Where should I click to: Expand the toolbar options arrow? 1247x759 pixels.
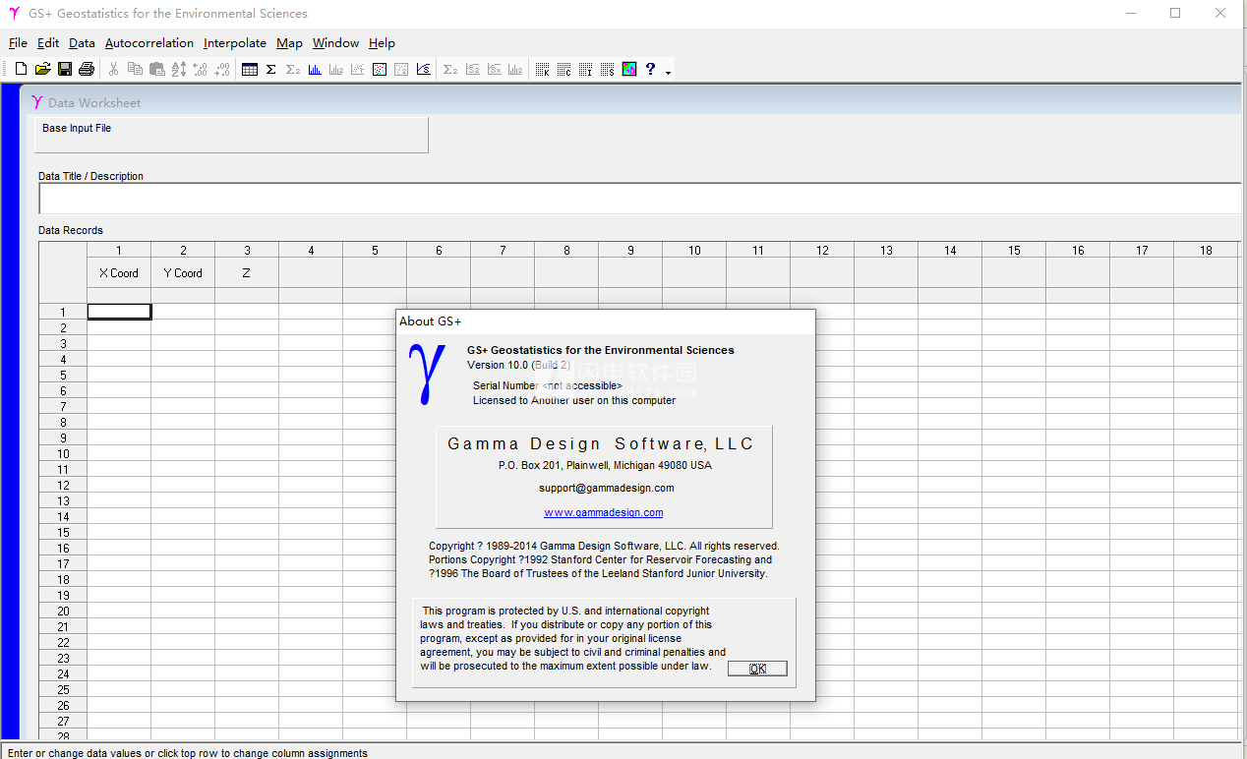(x=669, y=73)
